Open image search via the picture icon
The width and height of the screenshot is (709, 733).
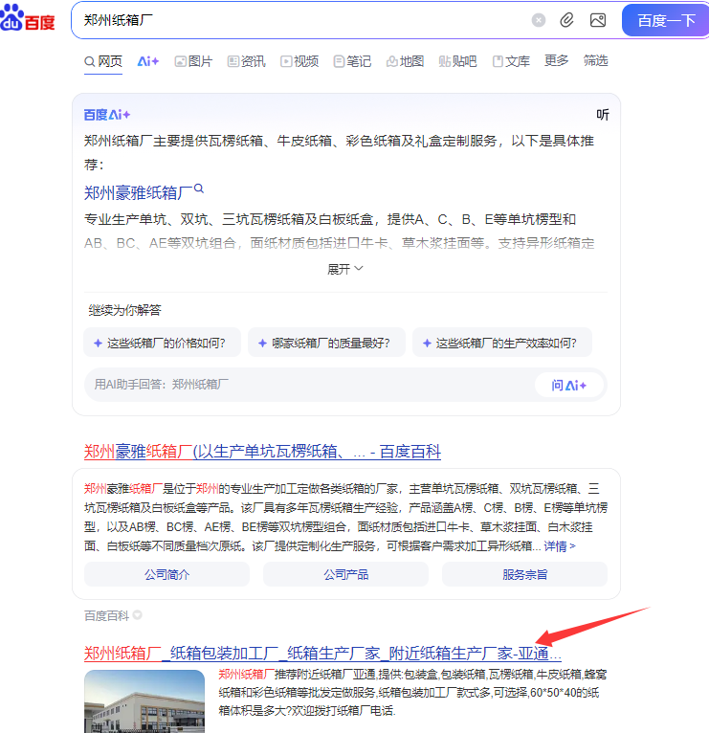[x=598, y=20]
